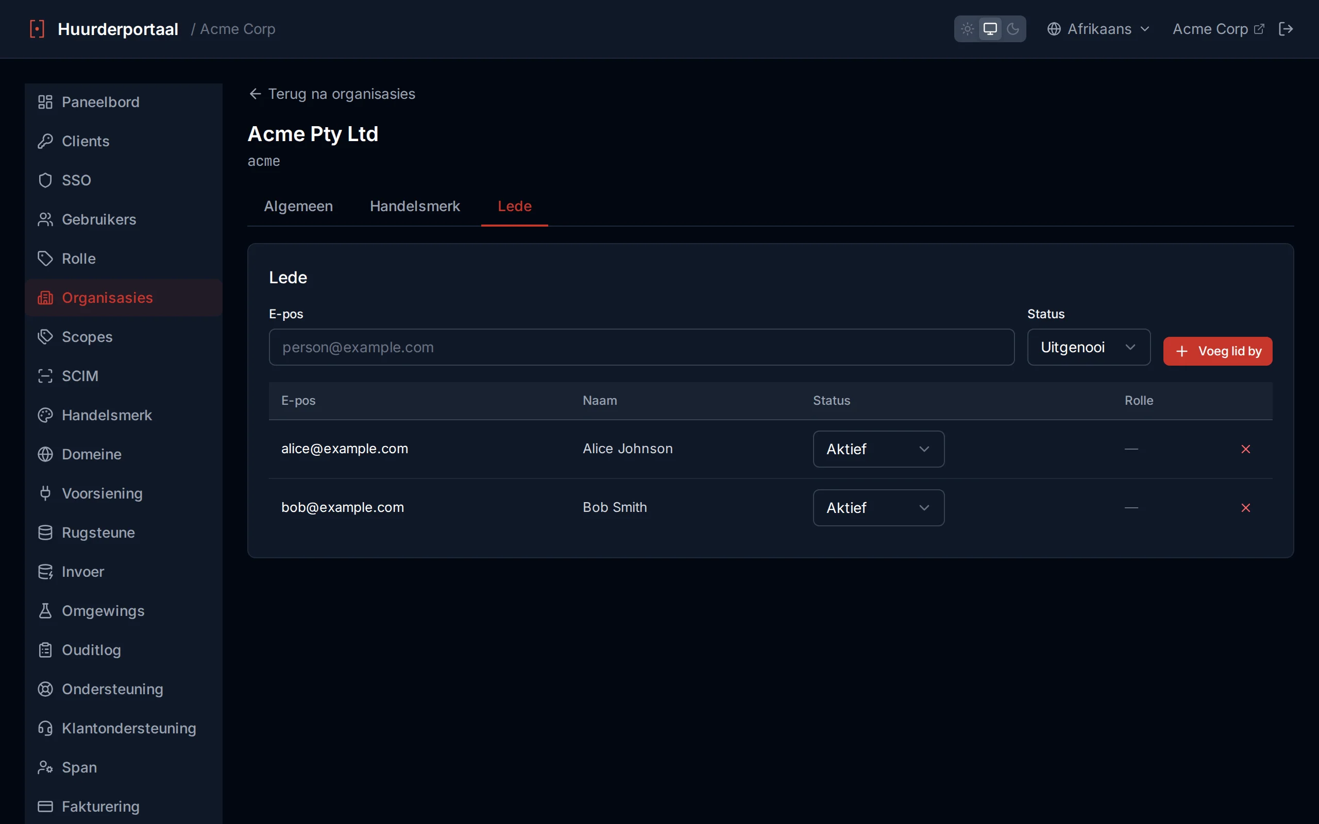Open Invoer in sidebar

124,572
